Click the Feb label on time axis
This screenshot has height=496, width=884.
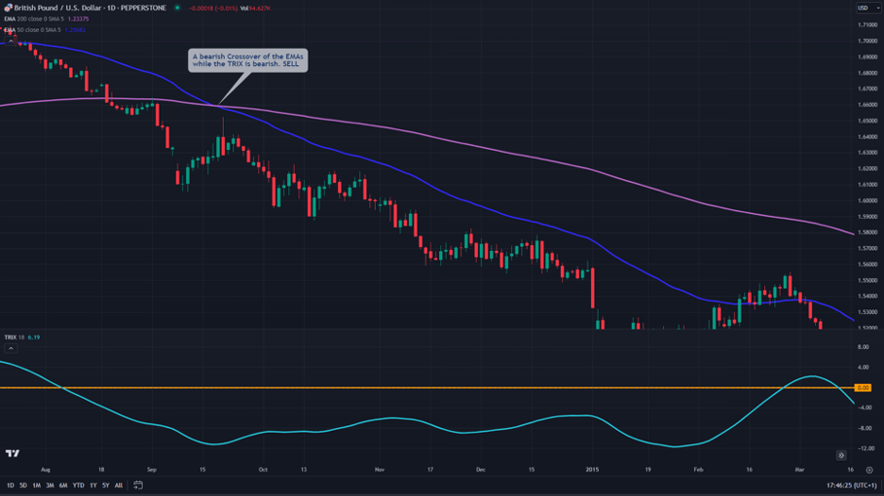click(x=698, y=470)
